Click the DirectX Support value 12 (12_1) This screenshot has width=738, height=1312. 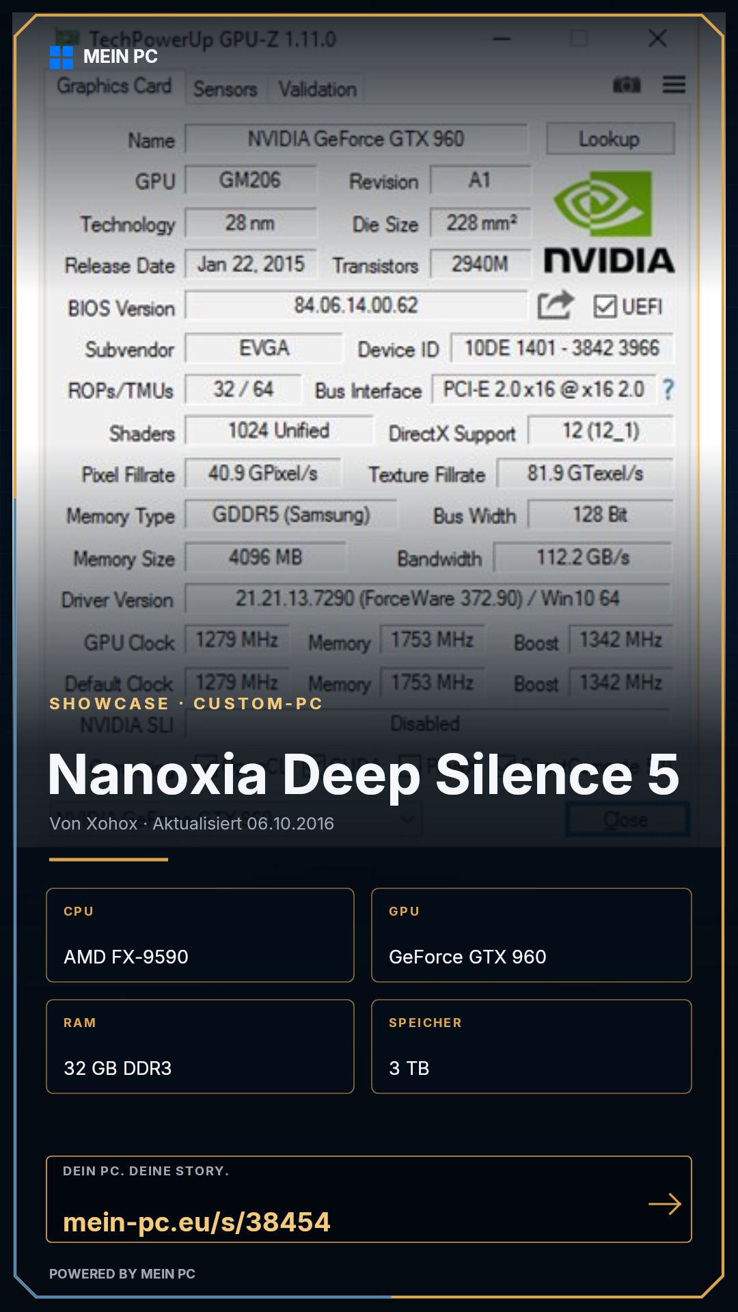(601, 431)
